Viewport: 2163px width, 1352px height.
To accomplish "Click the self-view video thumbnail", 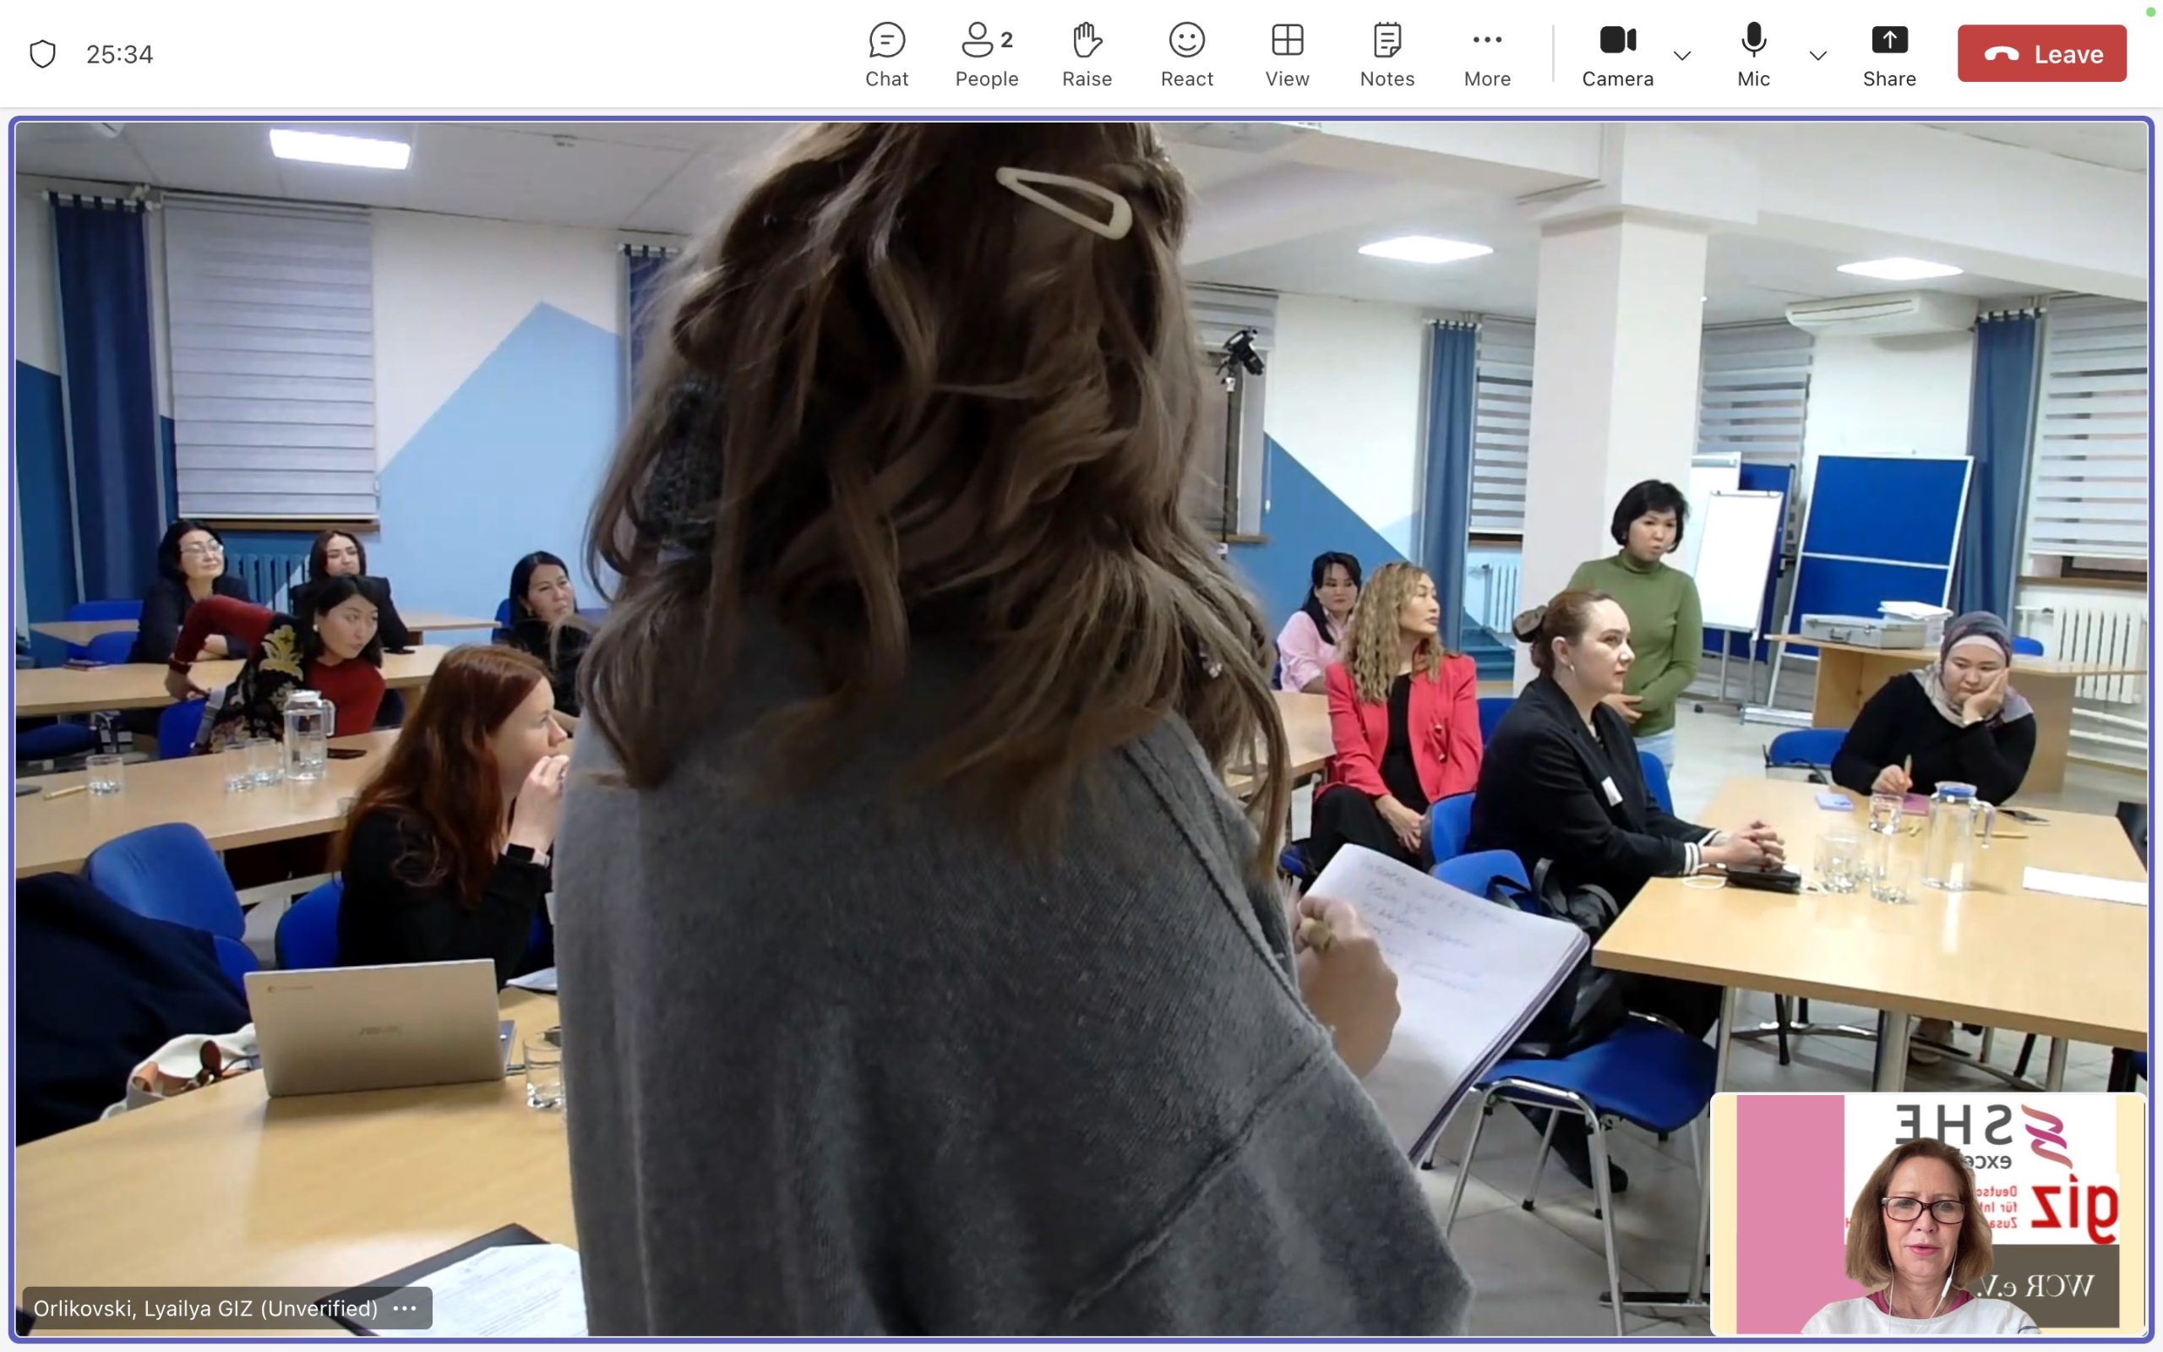I will click(1926, 1212).
